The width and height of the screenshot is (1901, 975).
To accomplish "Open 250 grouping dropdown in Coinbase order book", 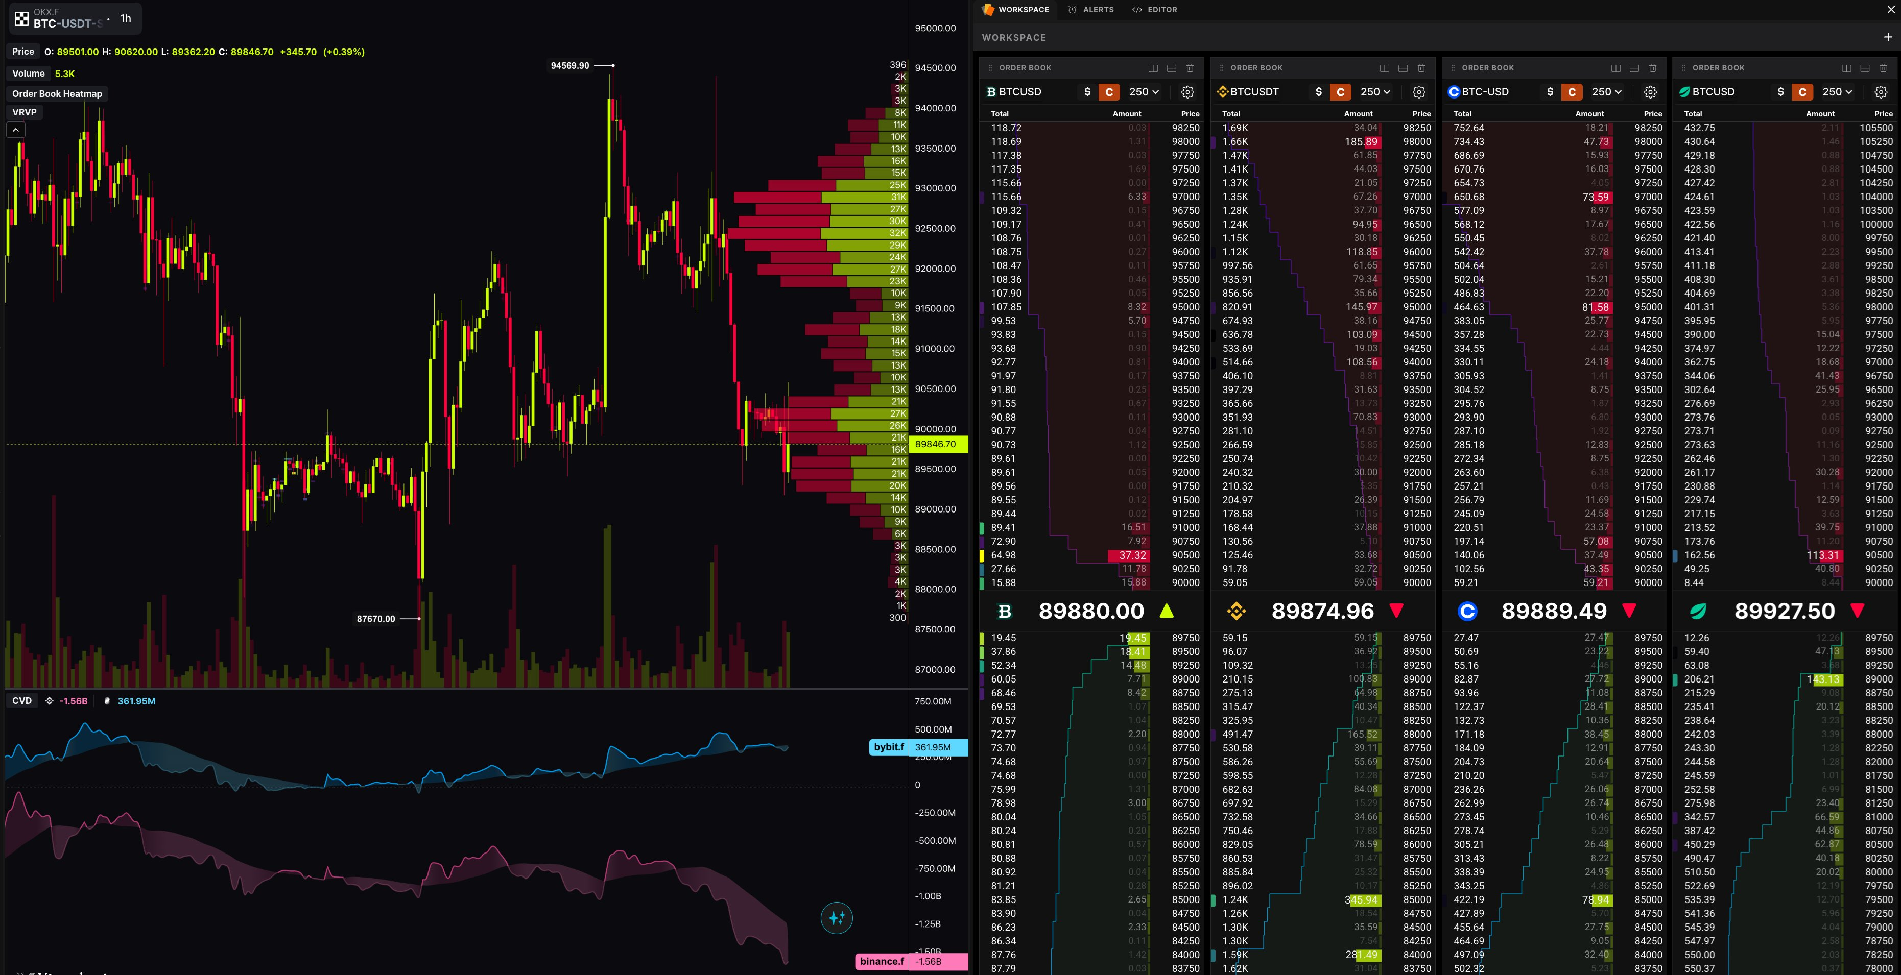I will pos(1606,92).
